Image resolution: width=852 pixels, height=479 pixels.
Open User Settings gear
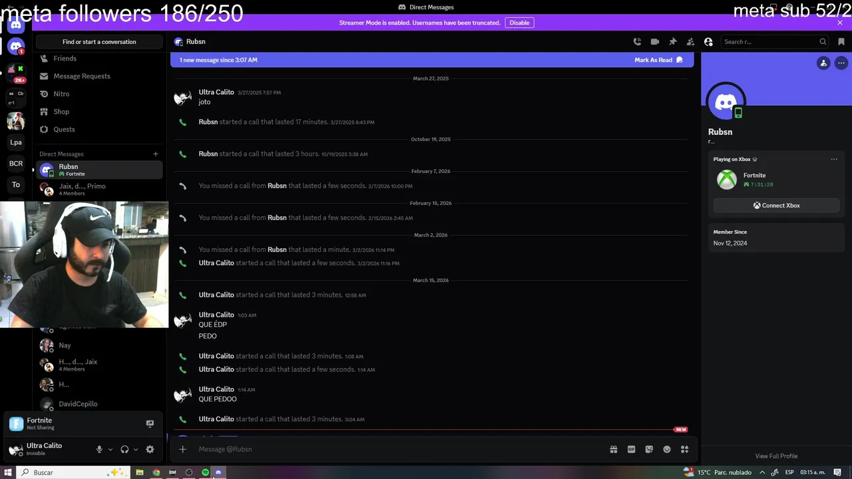click(x=150, y=450)
